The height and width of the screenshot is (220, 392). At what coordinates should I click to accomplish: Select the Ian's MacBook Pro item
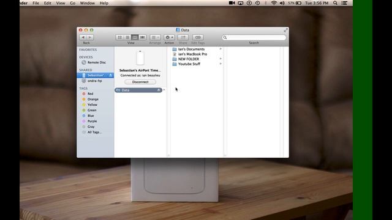pos(192,54)
